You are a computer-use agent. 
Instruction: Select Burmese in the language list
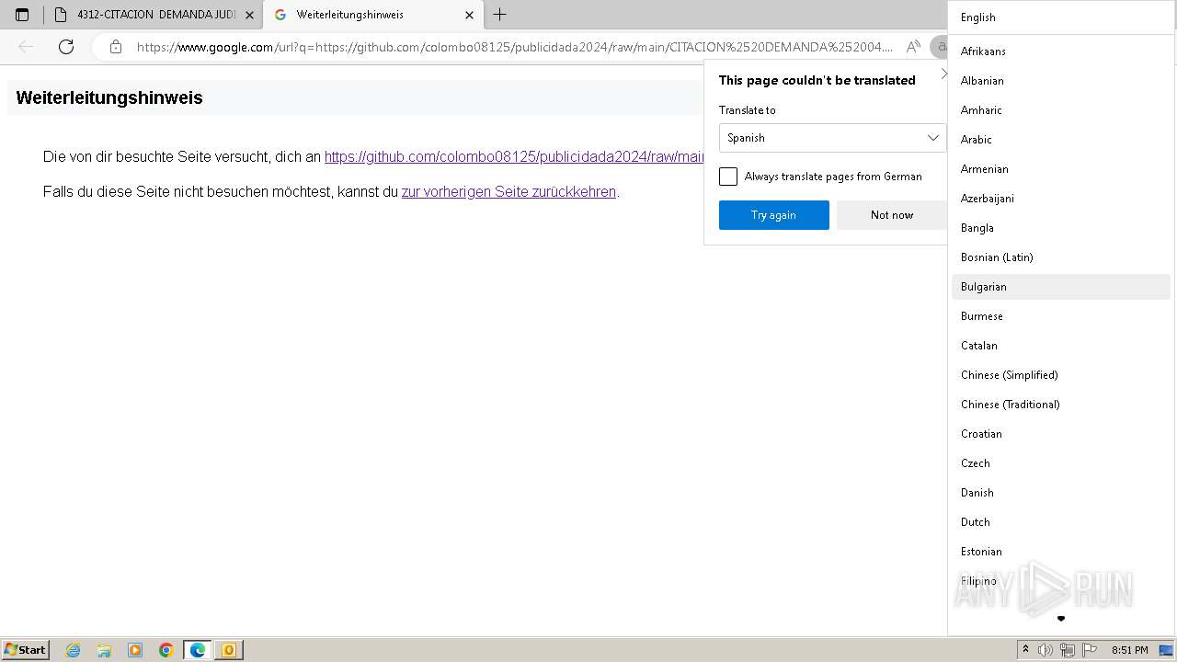[x=1061, y=316]
